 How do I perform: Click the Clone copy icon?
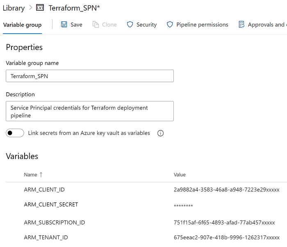tap(96, 24)
